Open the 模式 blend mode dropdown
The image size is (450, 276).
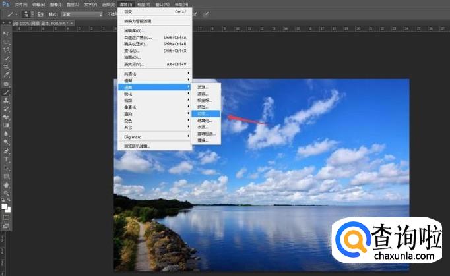[82, 14]
